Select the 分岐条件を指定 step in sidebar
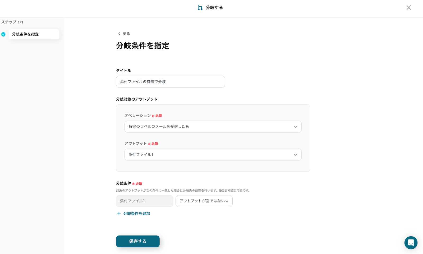 pos(34,34)
